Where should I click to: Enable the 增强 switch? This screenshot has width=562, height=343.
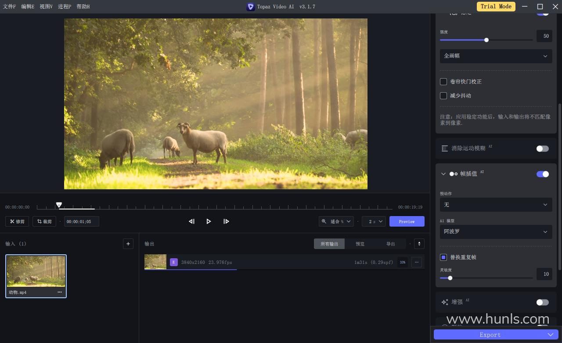(543, 302)
